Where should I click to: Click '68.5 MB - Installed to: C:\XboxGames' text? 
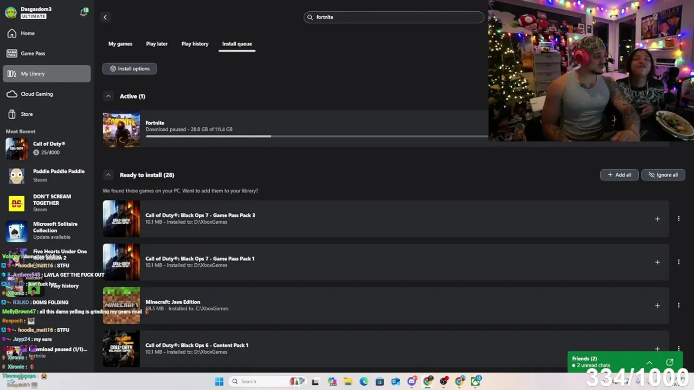pyautogui.click(x=187, y=309)
